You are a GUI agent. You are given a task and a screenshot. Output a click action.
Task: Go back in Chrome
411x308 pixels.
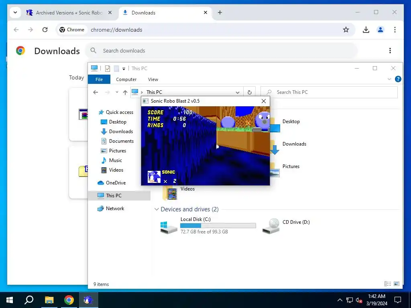(16, 30)
